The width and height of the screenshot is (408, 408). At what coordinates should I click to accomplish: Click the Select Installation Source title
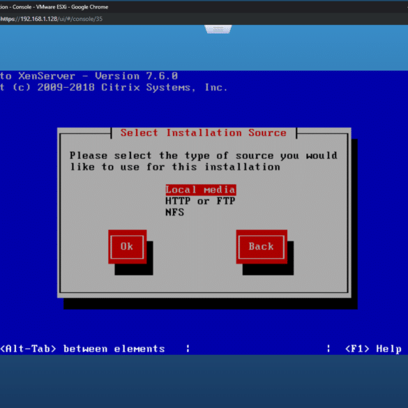click(204, 133)
